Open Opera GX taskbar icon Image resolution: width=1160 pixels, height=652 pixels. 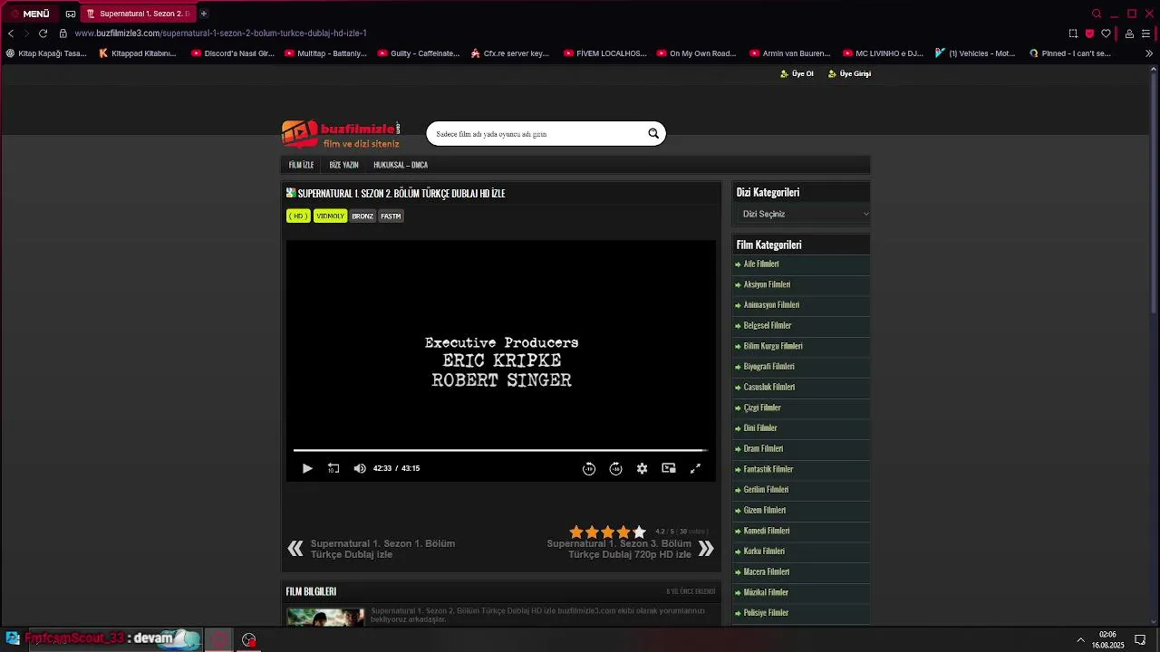coord(218,640)
